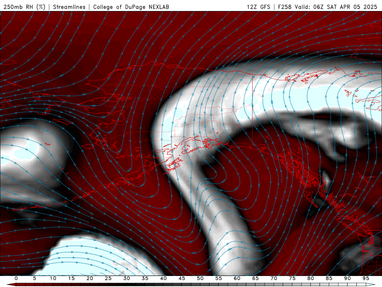
Task: Click the "250mb RH (%)" title text
Action: [x=24, y=7]
